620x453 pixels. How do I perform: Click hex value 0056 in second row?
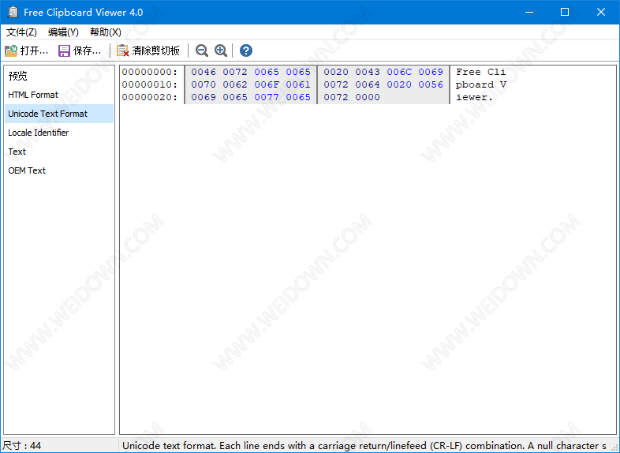click(431, 84)
